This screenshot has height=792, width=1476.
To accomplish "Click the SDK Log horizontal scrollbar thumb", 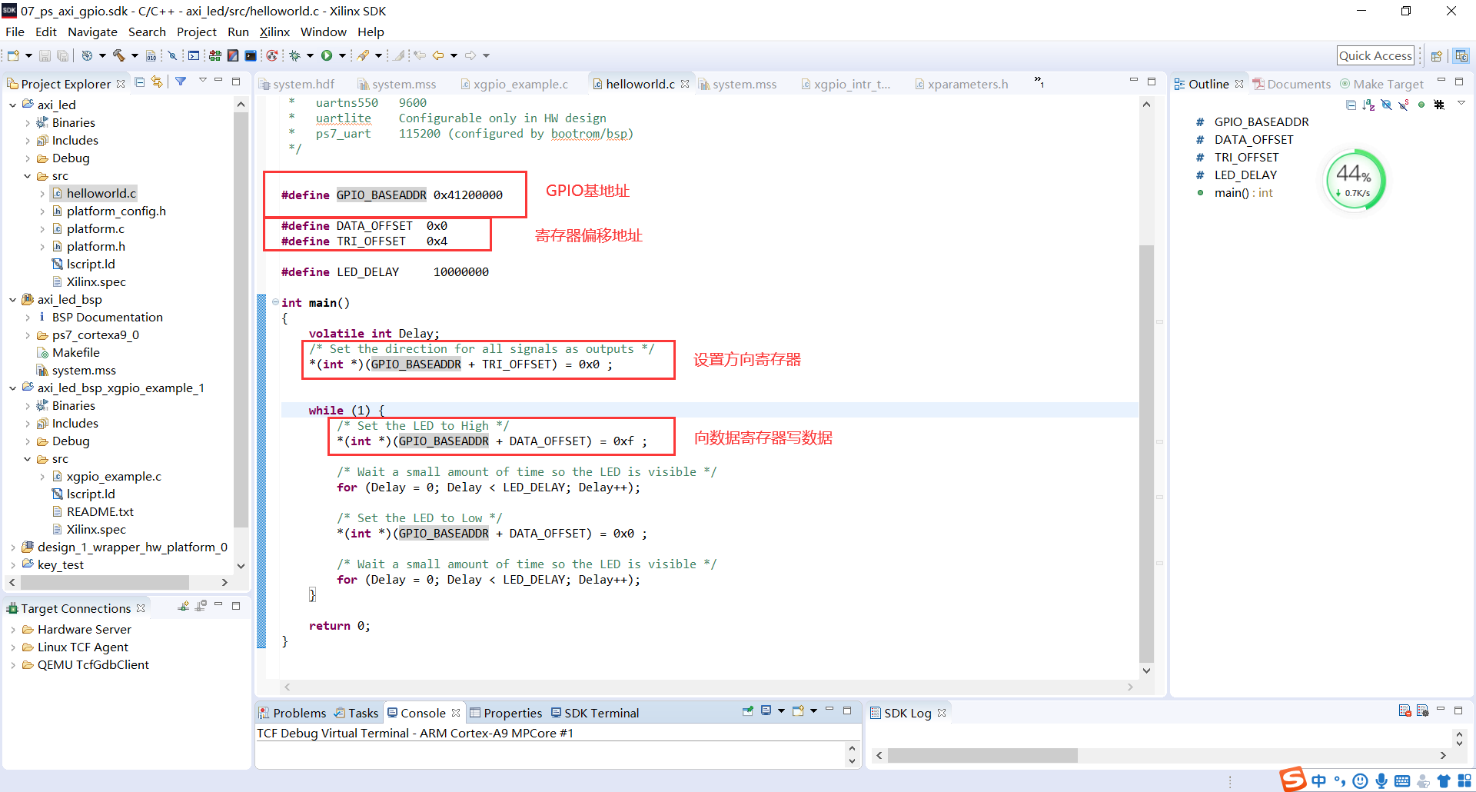I will coord(982,755).
